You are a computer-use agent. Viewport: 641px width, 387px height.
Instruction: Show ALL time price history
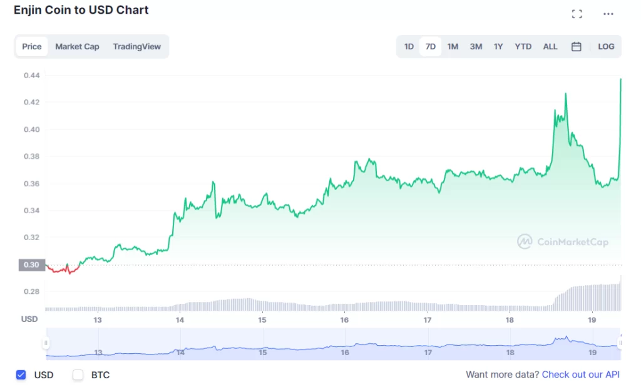pyautogui.click(x=550, y=46)
